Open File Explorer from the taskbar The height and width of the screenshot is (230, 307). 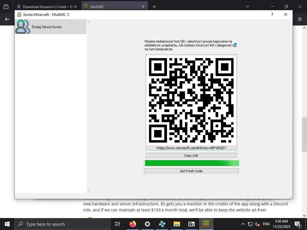pos(177,224)
